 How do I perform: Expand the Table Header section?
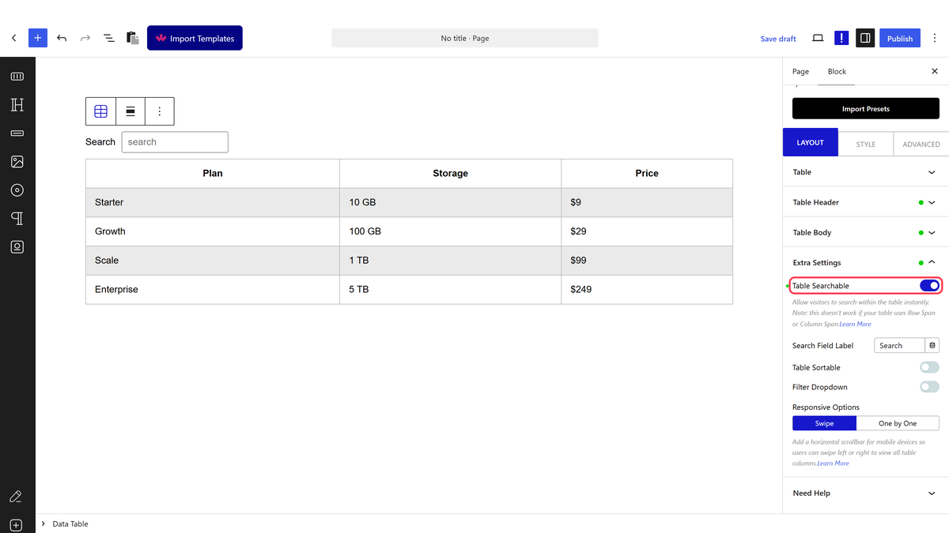[x=866, y=202]
